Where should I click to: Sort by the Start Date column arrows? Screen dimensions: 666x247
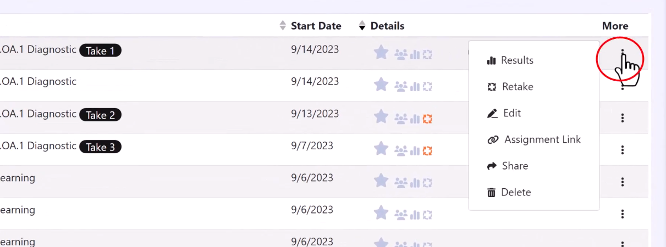click(x=283, y=26)
